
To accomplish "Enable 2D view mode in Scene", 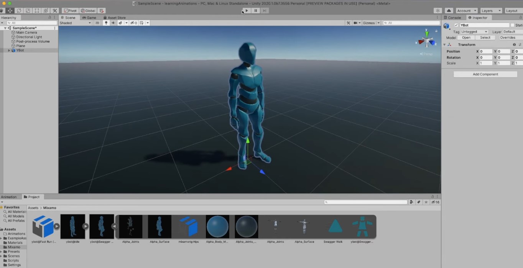I will click(97, 23).
